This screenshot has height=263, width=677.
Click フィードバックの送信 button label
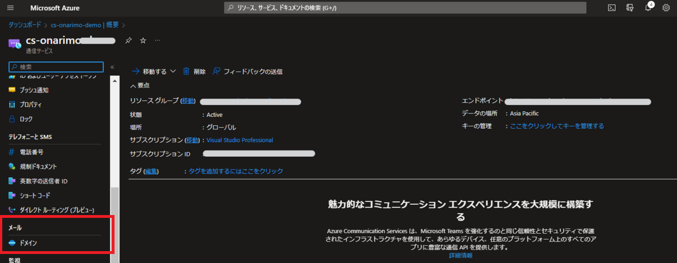tap(253, 72)
